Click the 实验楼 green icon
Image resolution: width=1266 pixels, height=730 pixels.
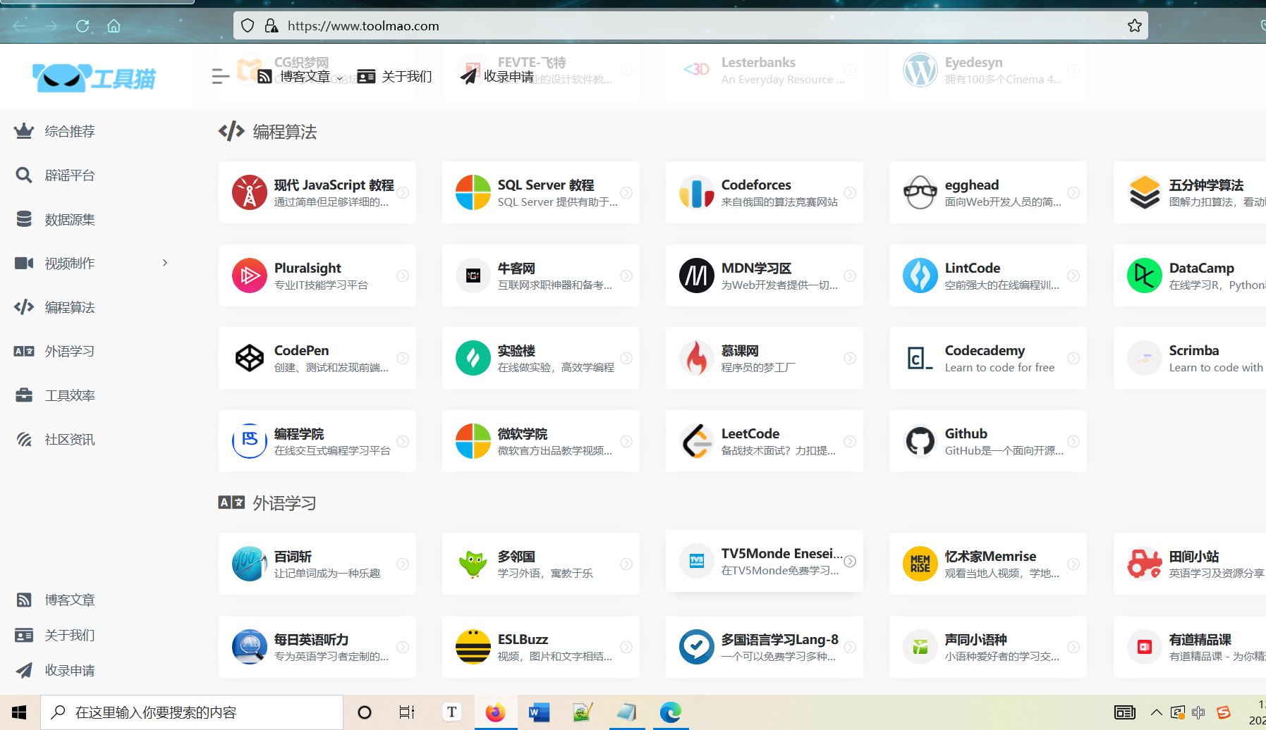pos(473,358)
